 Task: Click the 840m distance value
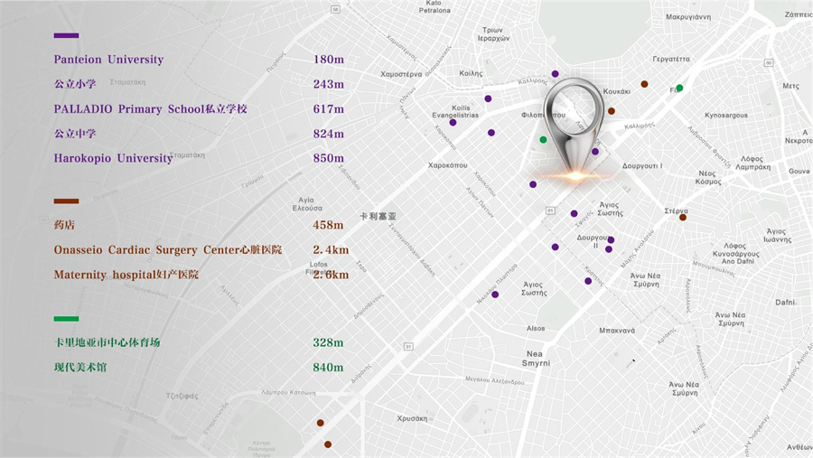[328, 368]
